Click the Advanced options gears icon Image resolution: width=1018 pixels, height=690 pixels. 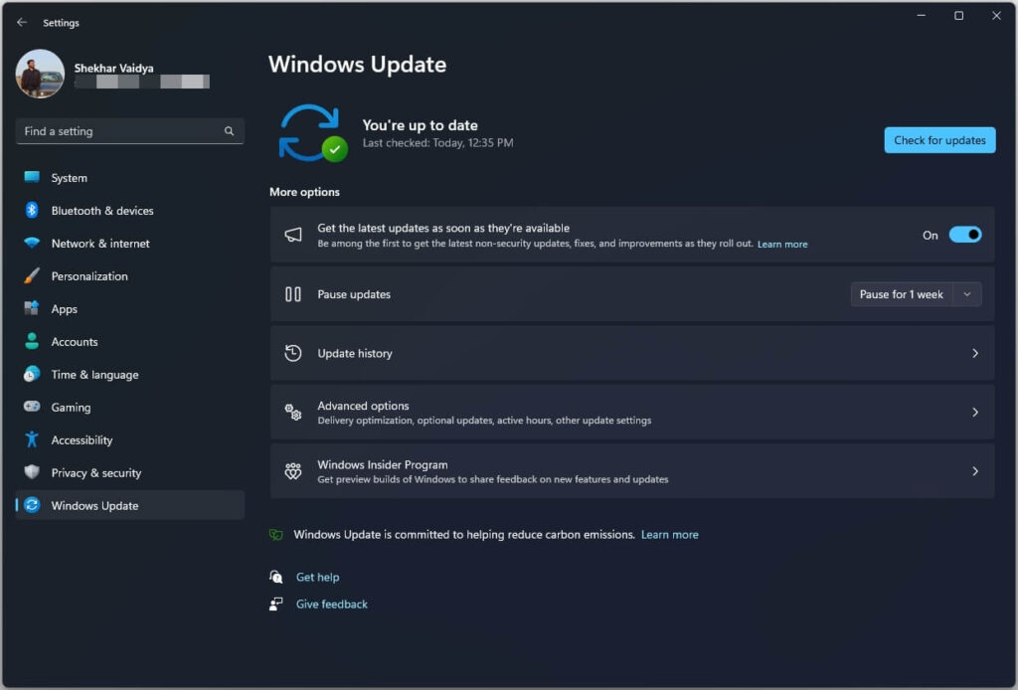(293, 413)
